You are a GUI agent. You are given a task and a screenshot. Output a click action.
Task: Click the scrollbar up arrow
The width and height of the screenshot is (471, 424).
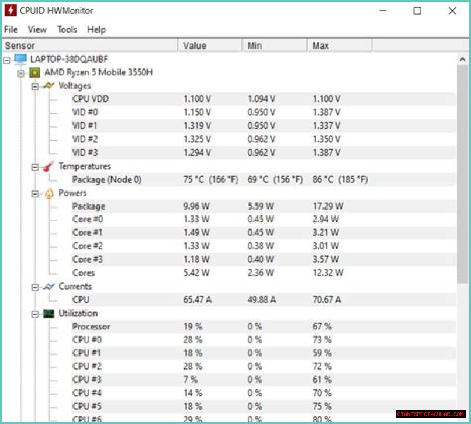(463, 59)
